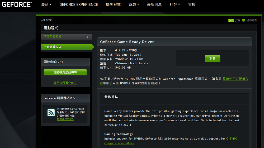Click GeForce Game Ready Driver heading

coord(127,42)
